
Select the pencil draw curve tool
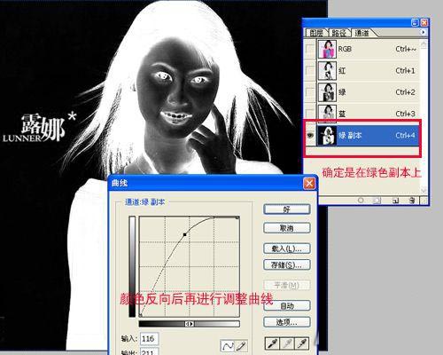(x=241, y=345)
